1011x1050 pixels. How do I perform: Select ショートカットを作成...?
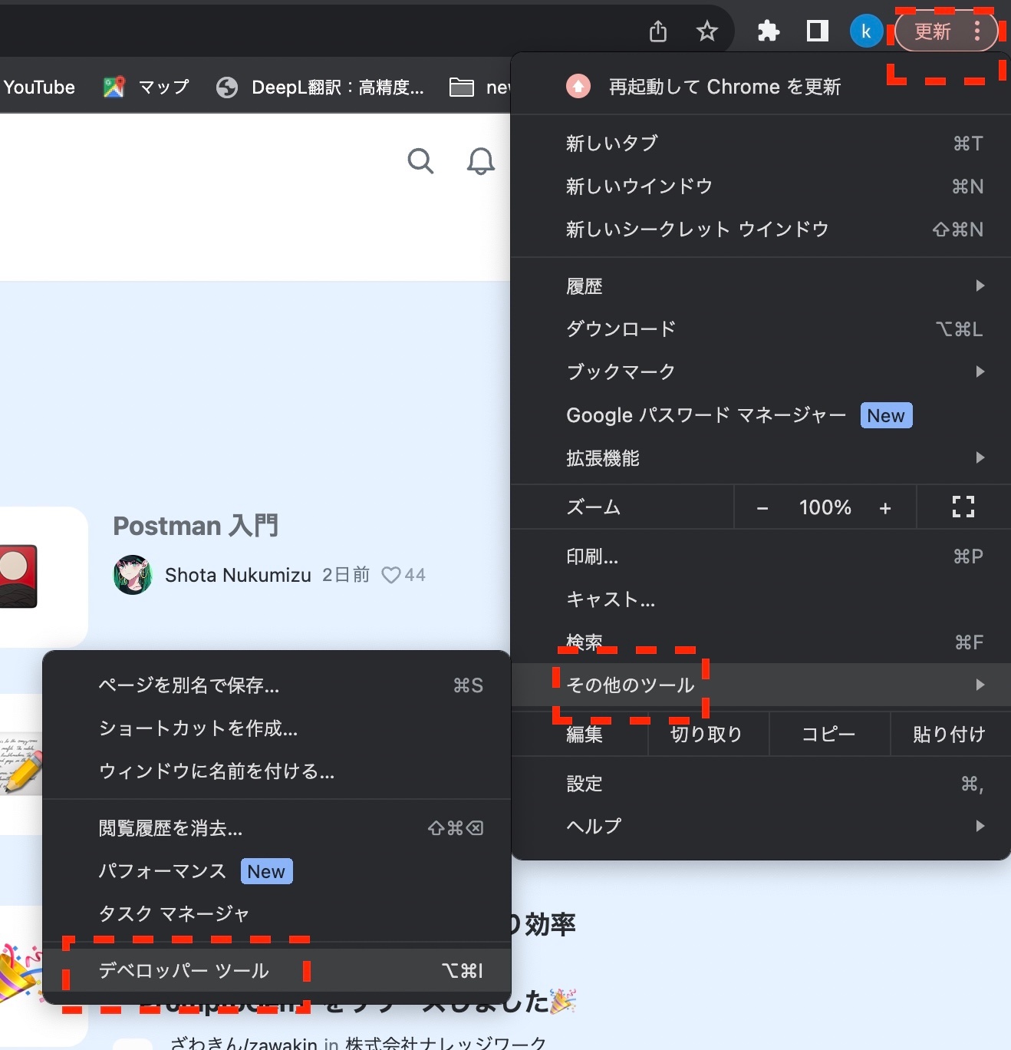click(x=276, y=728)
